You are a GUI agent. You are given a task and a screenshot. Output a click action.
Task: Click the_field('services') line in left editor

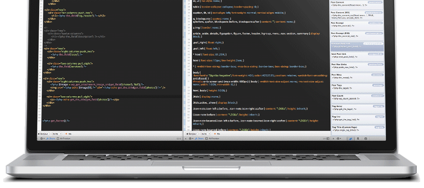click(x=69, y=66)
